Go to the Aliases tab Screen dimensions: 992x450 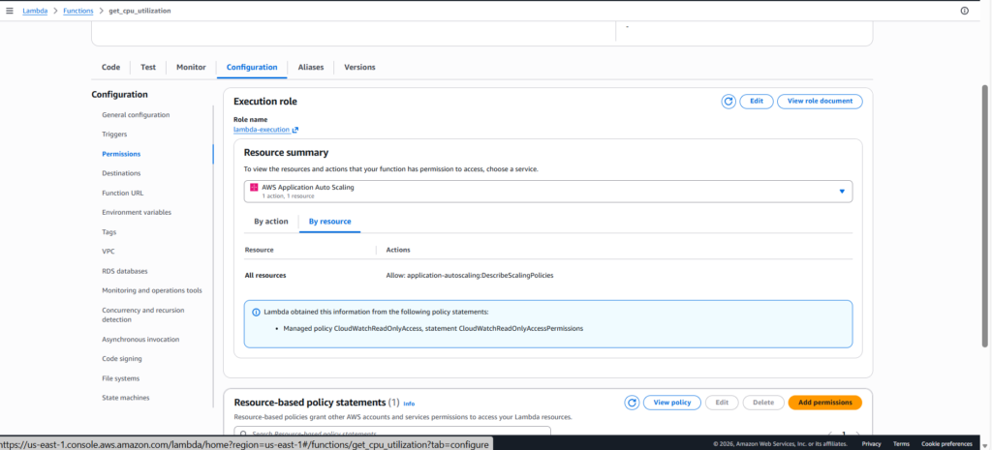pyautogui.click(x=311, y=67)
